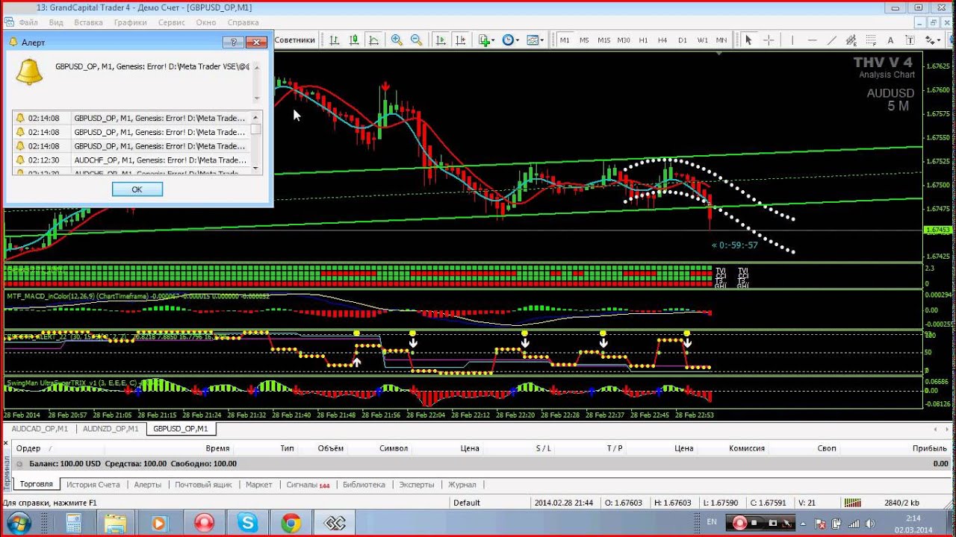Switch to AUDCAD_OP,M1 chart tab
Image resolution: width=956 pixels, height=537 pixels.
tap(40, 429)
